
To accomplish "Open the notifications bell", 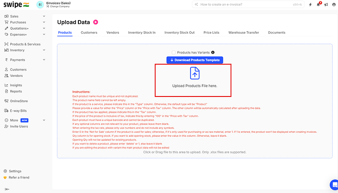I will [318, 4].
